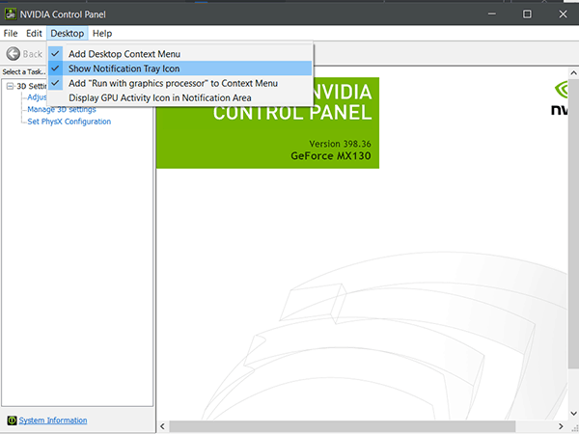Image resolution: width=579 pixels, height=434 pixels.
Task: Maximize the NVIDIA Control Panel window
Action: point(527,14)
